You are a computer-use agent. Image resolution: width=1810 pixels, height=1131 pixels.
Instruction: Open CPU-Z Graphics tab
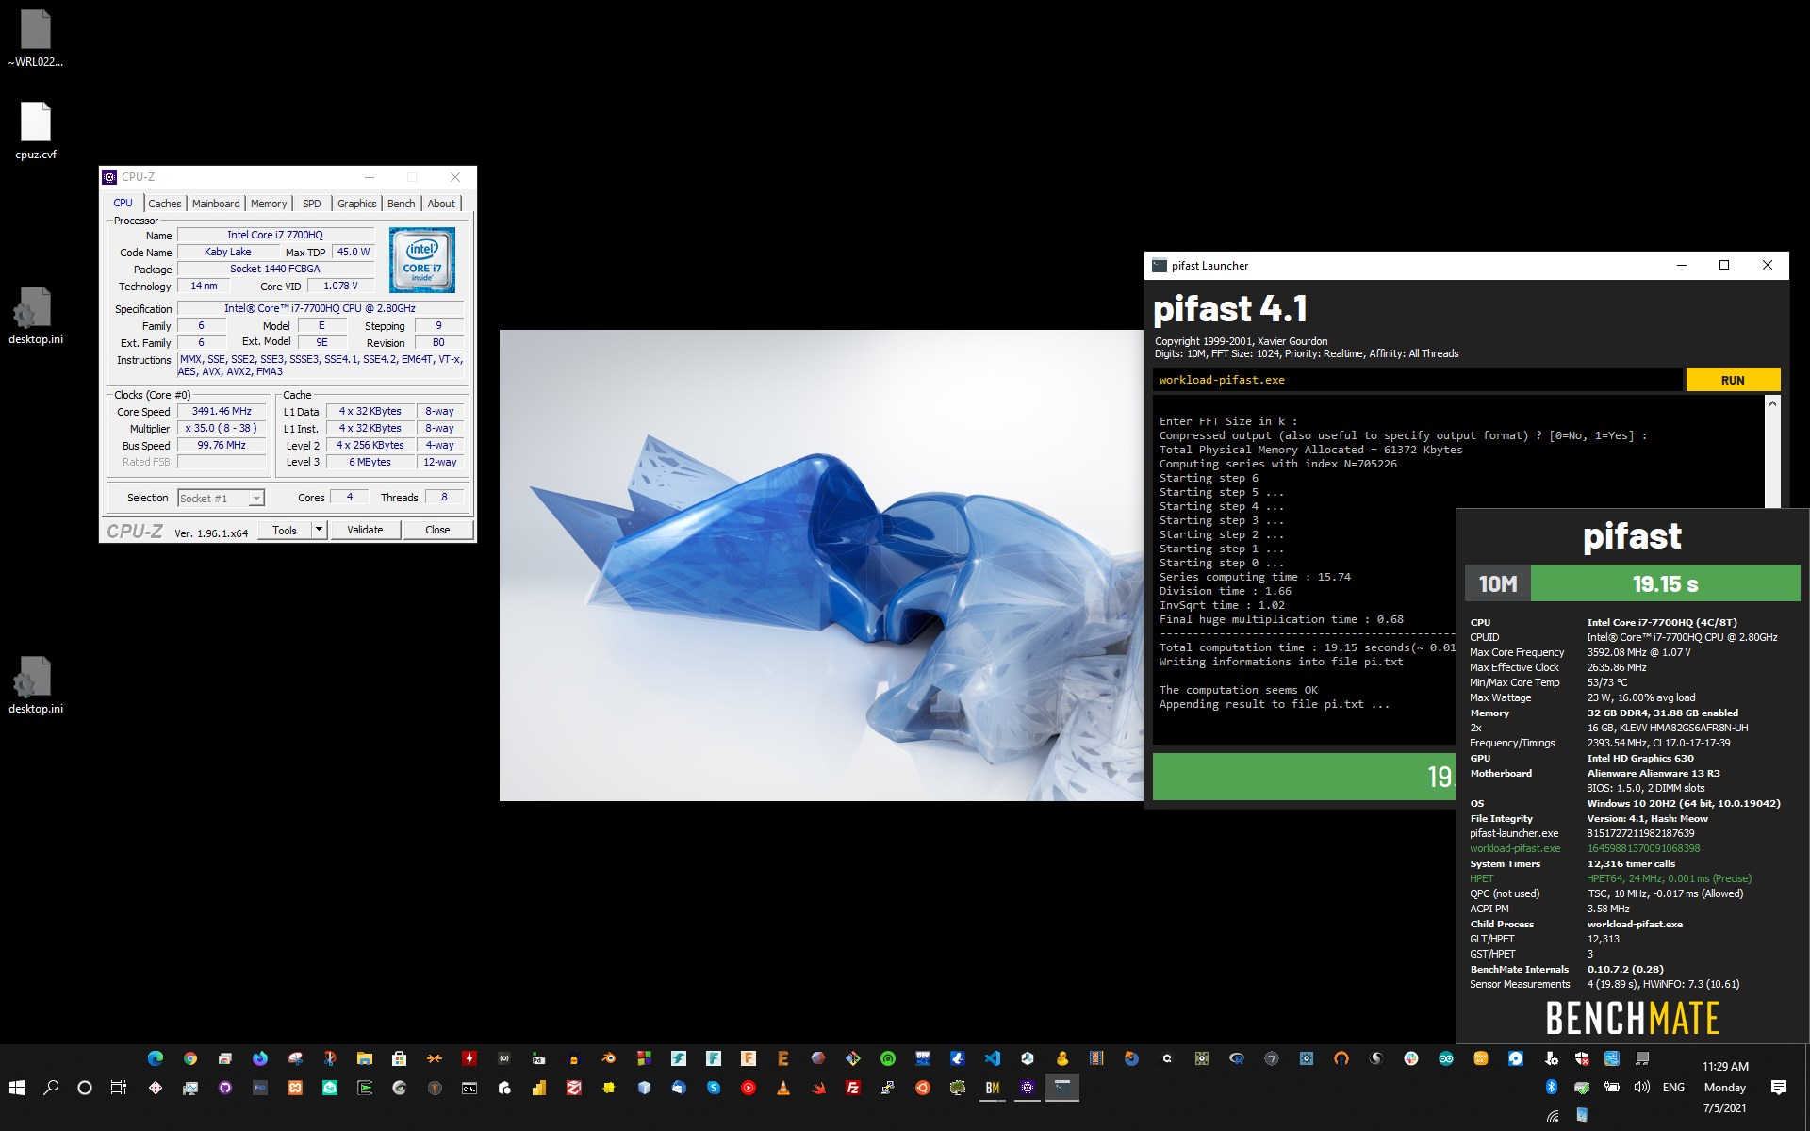(357, 204)
